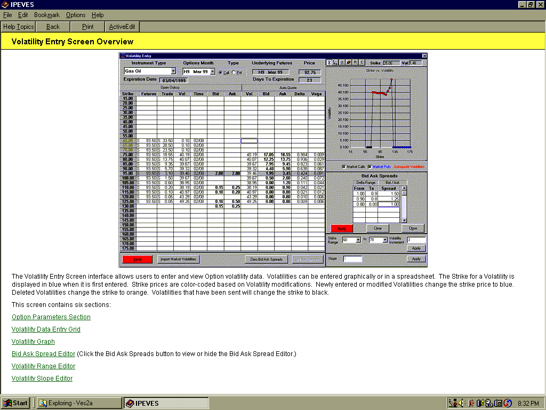Click the Help Topics button

[x=18, y=27]
